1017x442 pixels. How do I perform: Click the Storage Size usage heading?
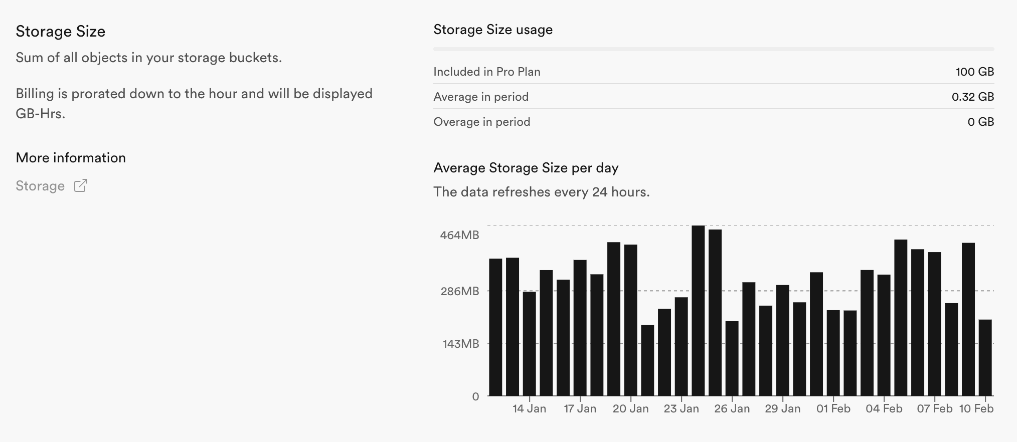pyautogui.click(x=493, y=30)
